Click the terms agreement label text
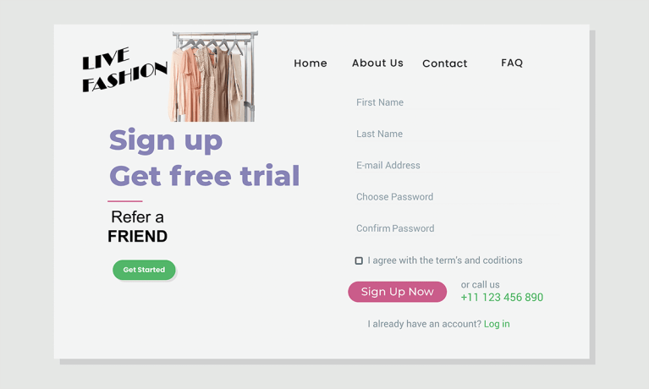649x389 pixels. click(x=445, y=260)
